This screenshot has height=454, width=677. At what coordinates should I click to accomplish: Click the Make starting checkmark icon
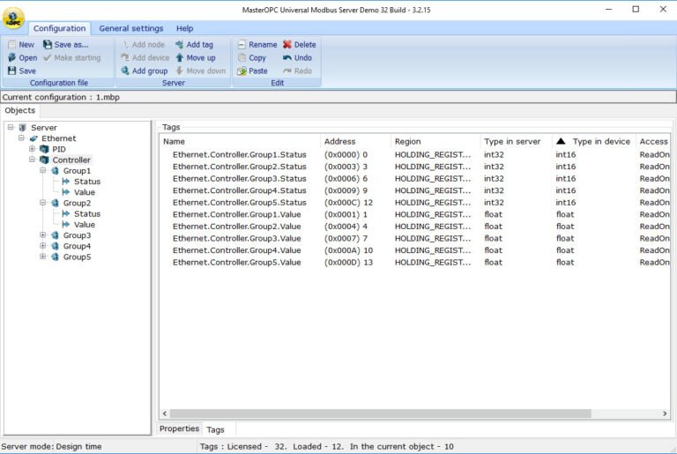click(48, 57)
